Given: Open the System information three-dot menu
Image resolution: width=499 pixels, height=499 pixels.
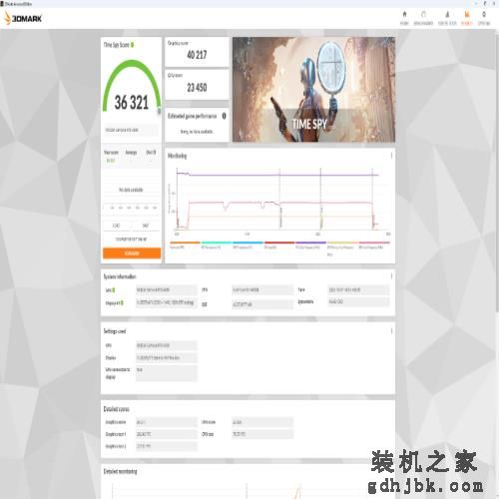Looking at the screenshot, I should 391,276.
